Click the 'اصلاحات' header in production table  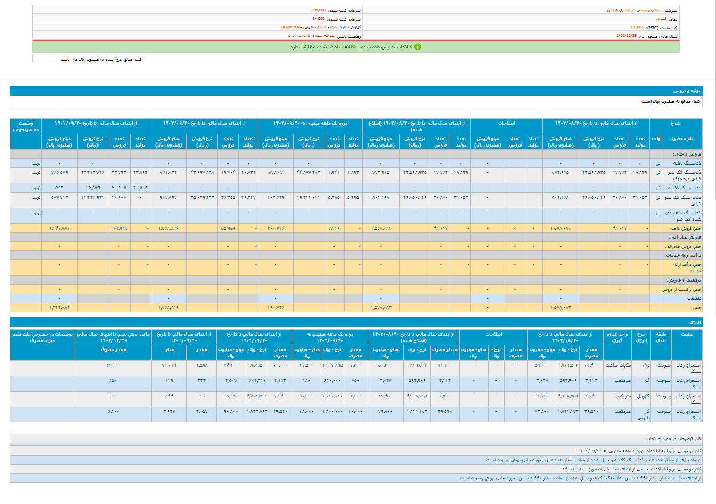(506, 123)
